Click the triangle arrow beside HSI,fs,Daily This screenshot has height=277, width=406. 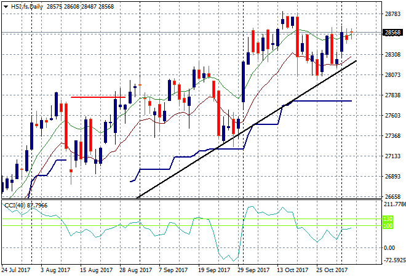(x=6, y=7)
